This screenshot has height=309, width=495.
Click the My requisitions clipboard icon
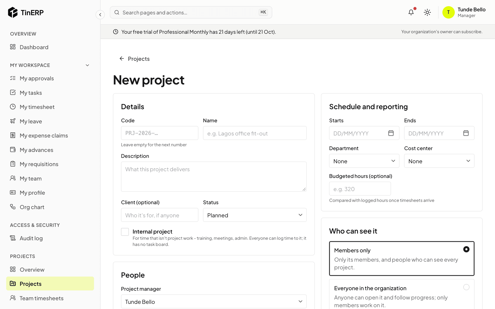tap(13, 164)
